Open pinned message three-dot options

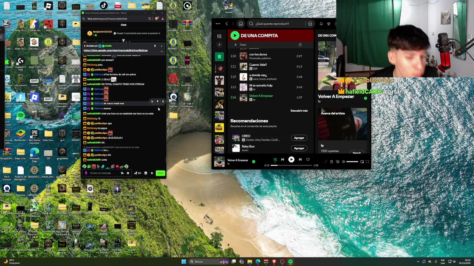(161, 46)
